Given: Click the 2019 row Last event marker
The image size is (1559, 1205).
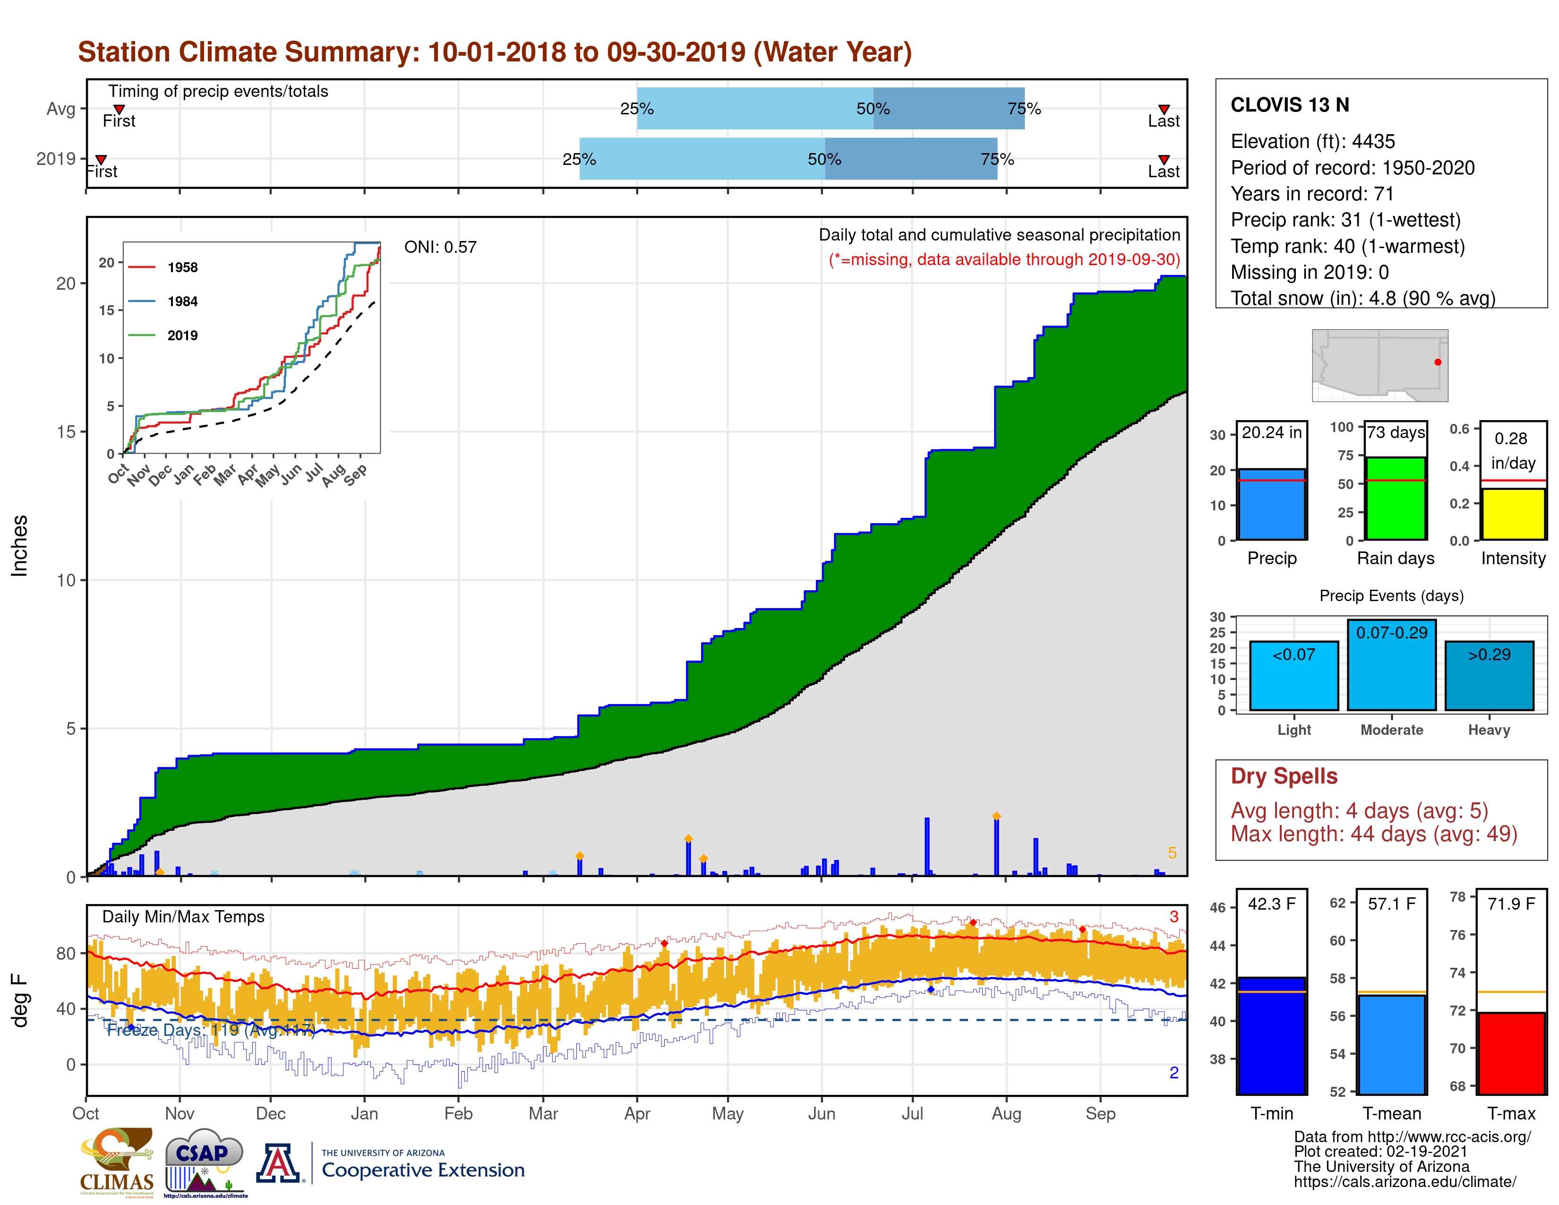Looking at the screenshot, I should (x=1164, y=159).
